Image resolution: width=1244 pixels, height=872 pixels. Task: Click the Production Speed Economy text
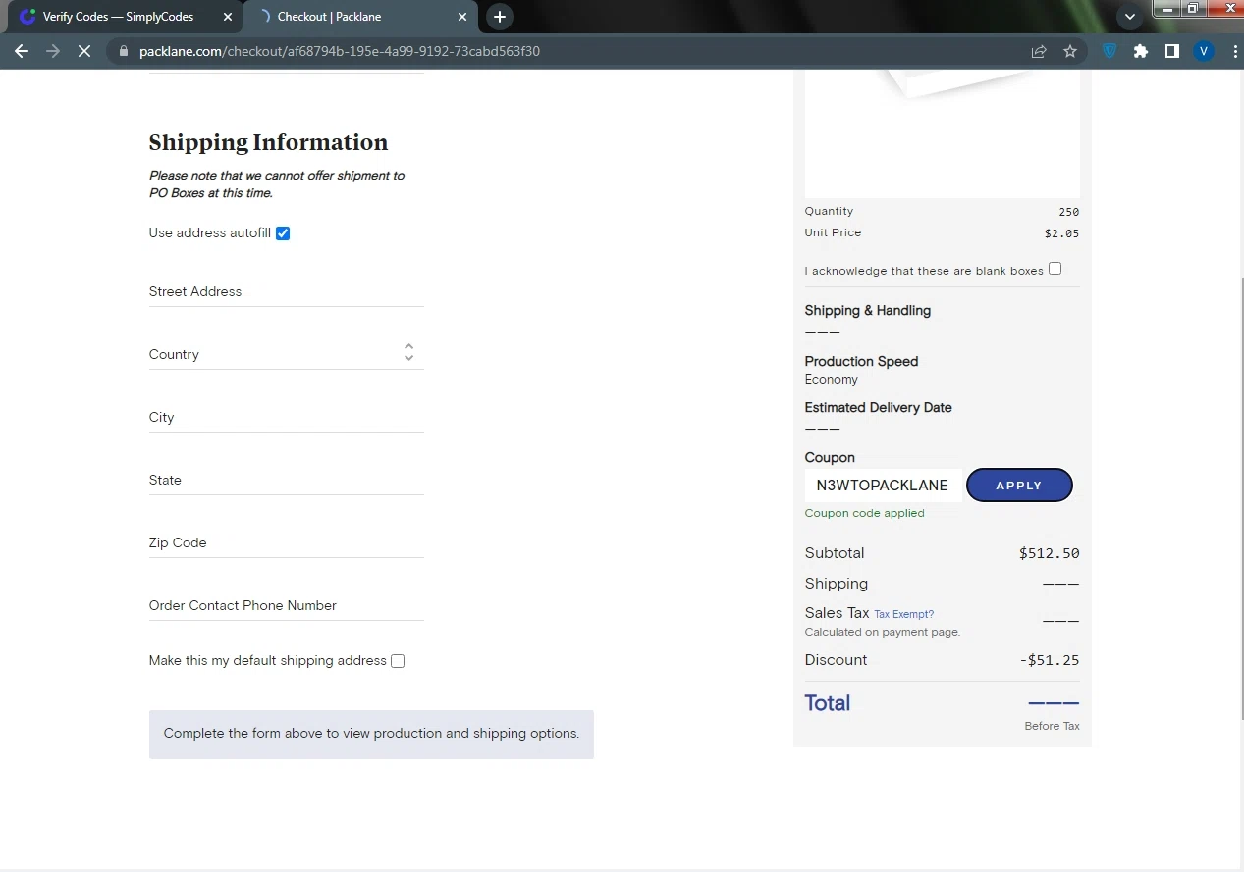coord(831,380)
